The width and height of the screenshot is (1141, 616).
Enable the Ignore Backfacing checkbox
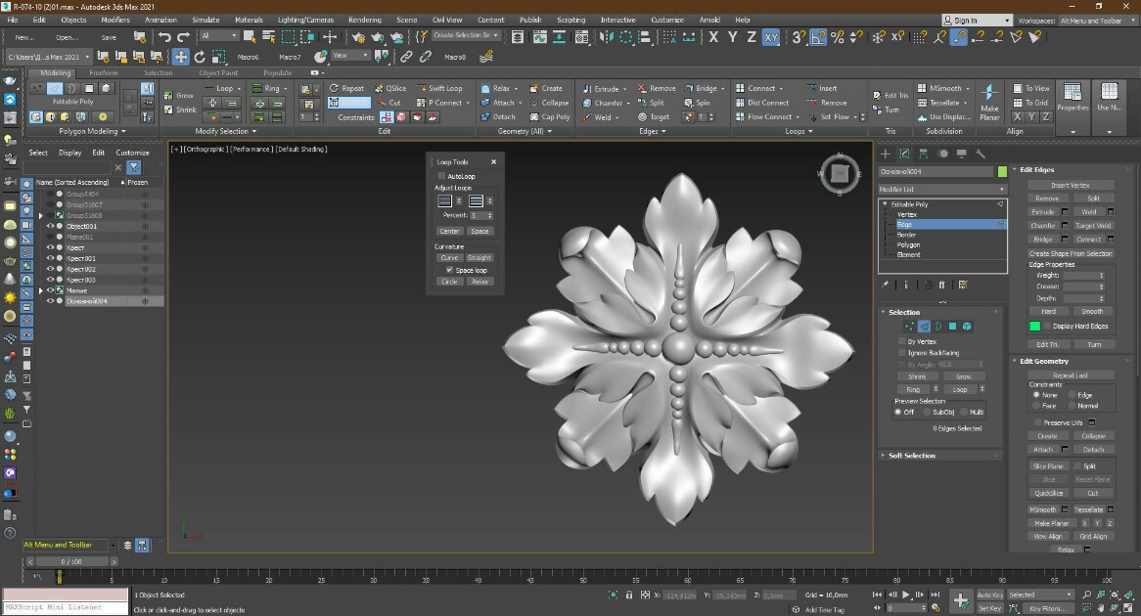(x=902, y=352)
